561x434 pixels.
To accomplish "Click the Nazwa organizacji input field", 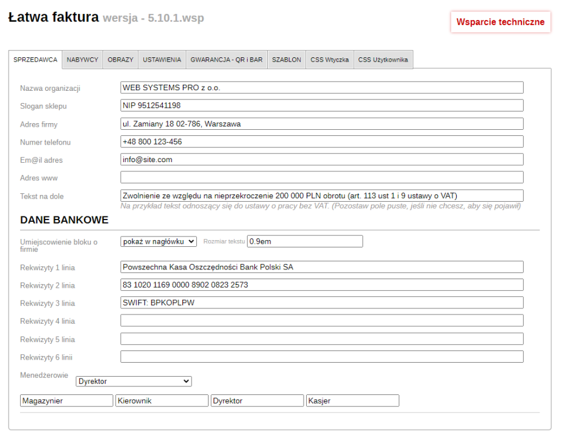I will pyautogui.click(x=321, y=88).
